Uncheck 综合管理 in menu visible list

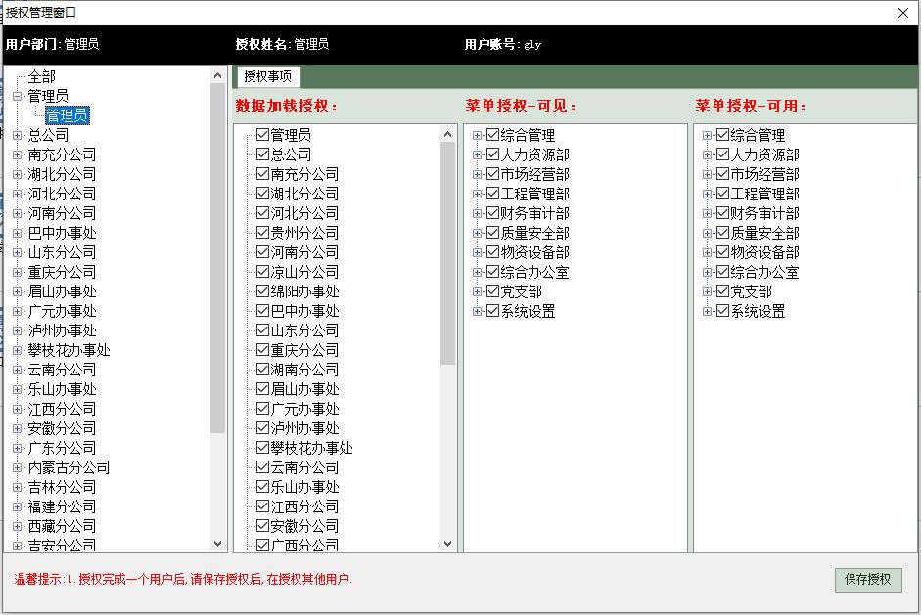coord(493,135)
